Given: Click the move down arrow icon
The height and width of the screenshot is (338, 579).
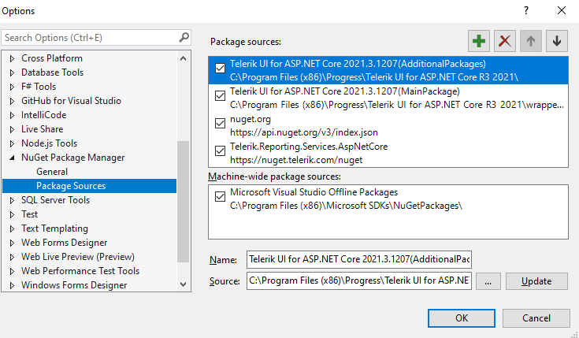Looking at the screenshot, I should tap(557, 41).
